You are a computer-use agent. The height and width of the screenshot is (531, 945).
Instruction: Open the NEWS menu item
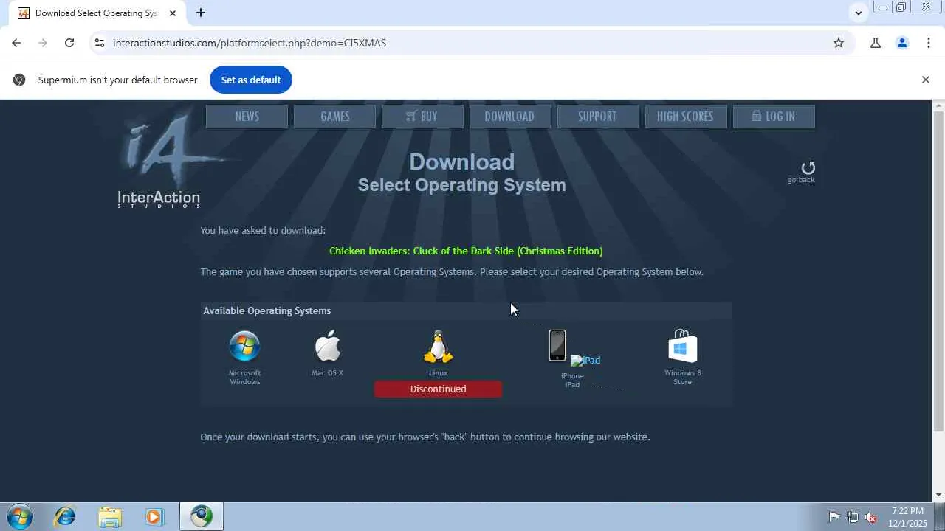[247, 117]
